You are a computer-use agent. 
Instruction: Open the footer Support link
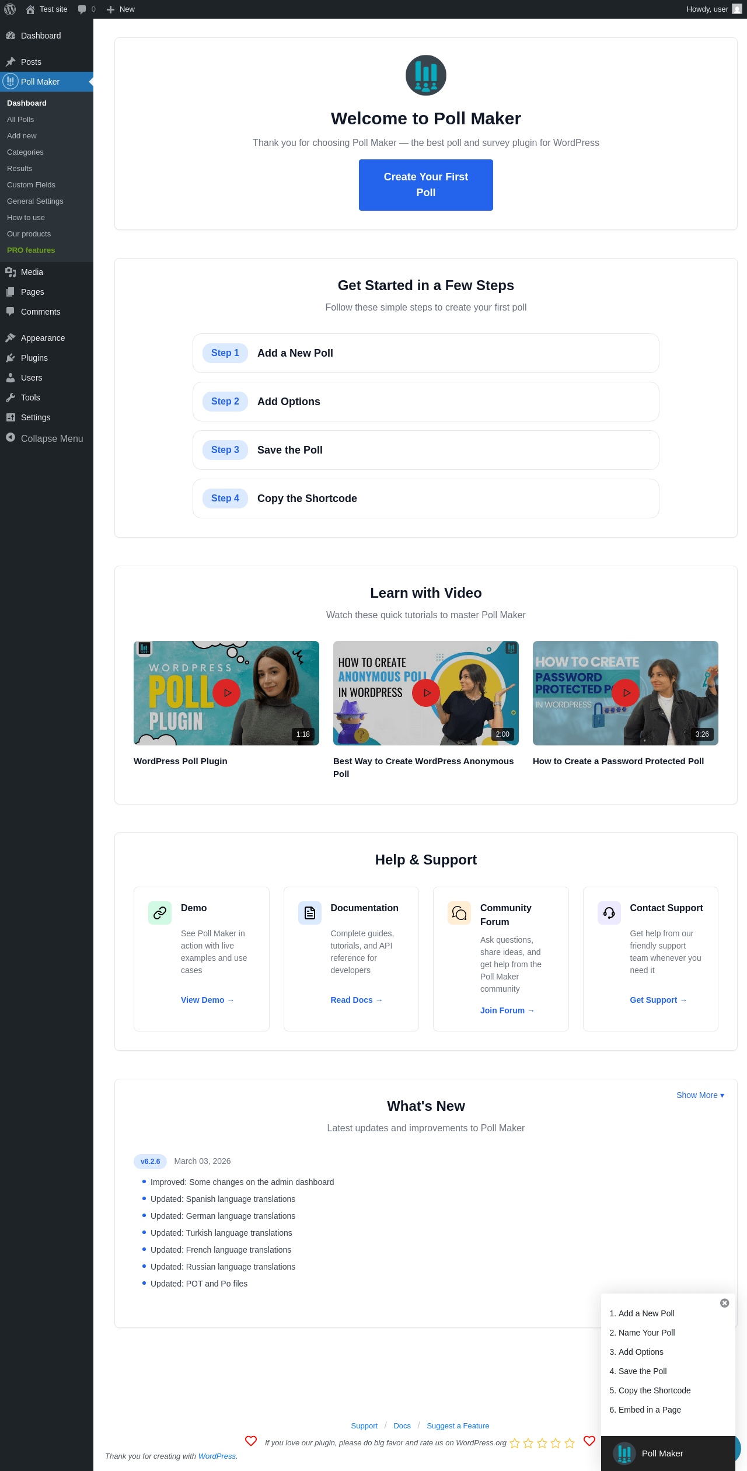[364, 1426]
